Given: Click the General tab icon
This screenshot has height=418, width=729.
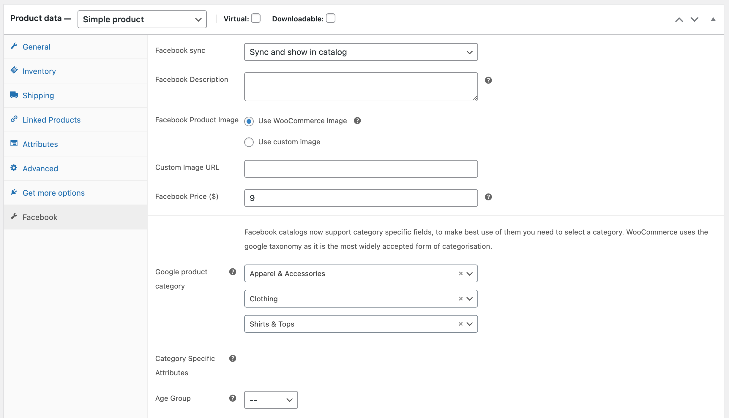Looking at the screenshot, I should tap(14, 46).
